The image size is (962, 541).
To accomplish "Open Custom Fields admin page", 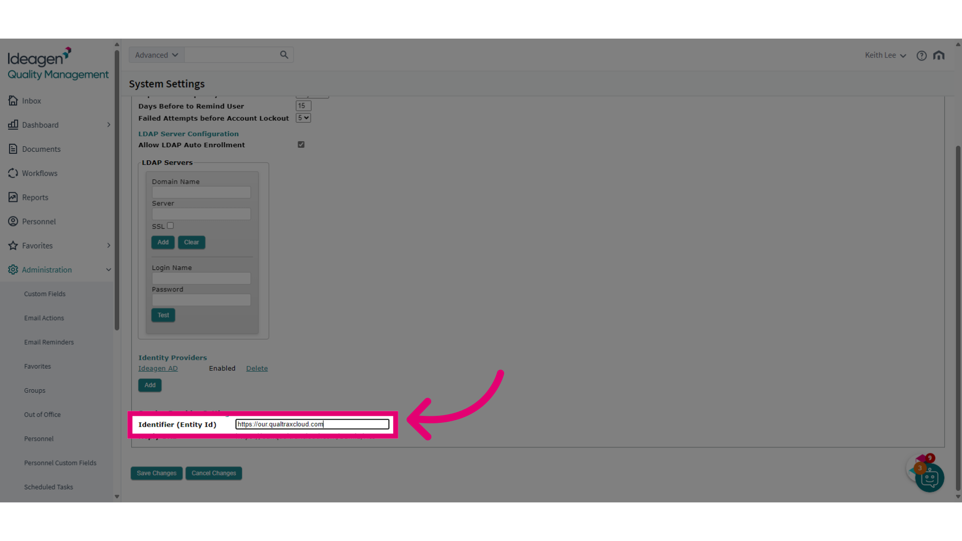I will click(x=45, y=294).
